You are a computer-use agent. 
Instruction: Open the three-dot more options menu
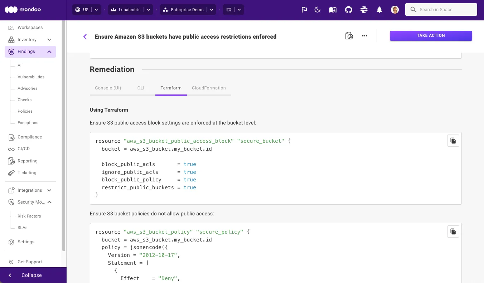point(364,36)
